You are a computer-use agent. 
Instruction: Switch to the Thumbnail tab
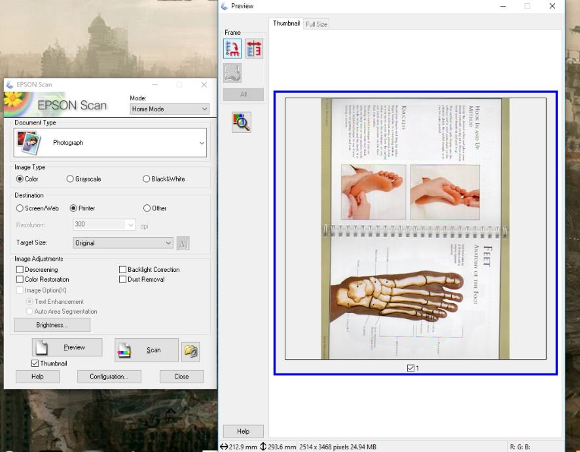click(286, 24)
